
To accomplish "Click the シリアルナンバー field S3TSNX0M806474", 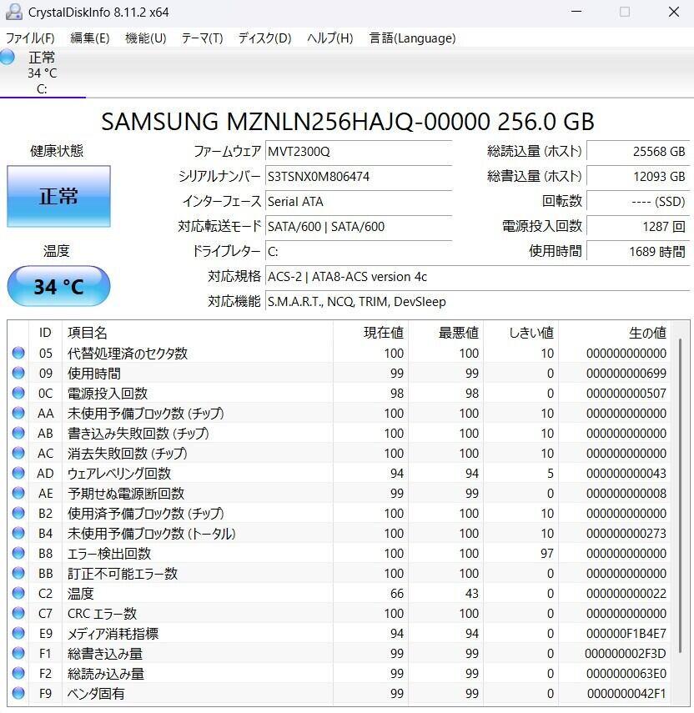I will (359, 177).
